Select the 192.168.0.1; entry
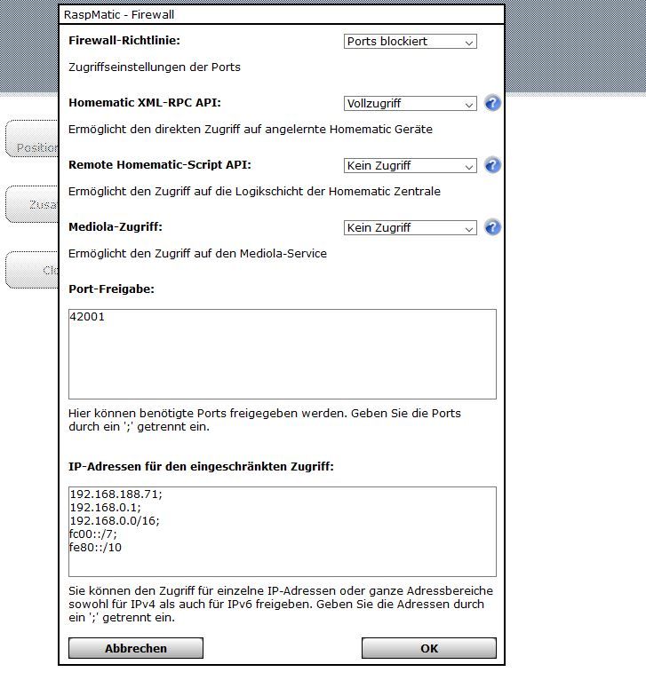The width and height of the screenshot is (646, 688). point(106,508)
